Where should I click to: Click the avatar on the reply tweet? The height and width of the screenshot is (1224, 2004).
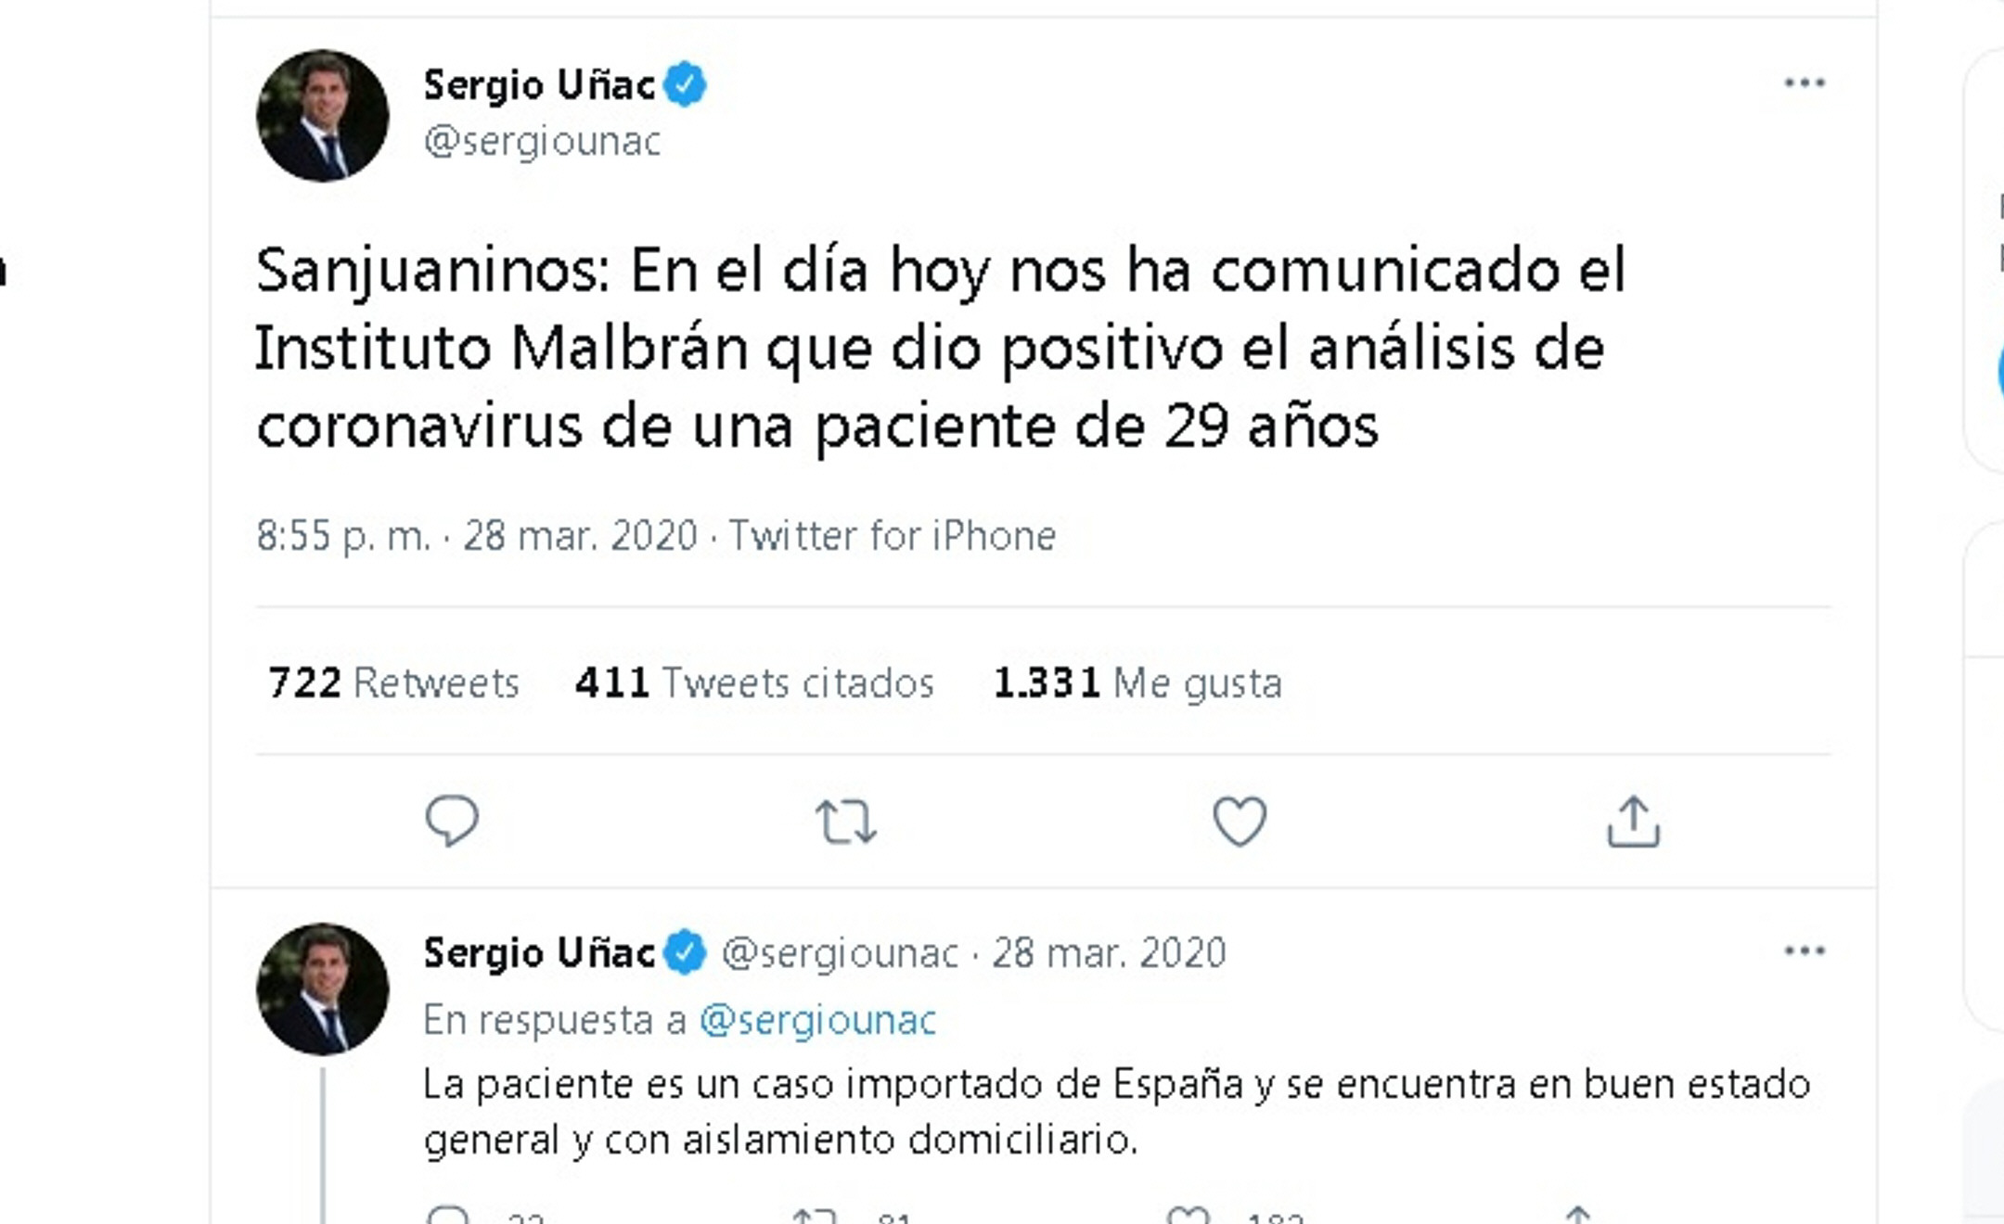(323, 989)
